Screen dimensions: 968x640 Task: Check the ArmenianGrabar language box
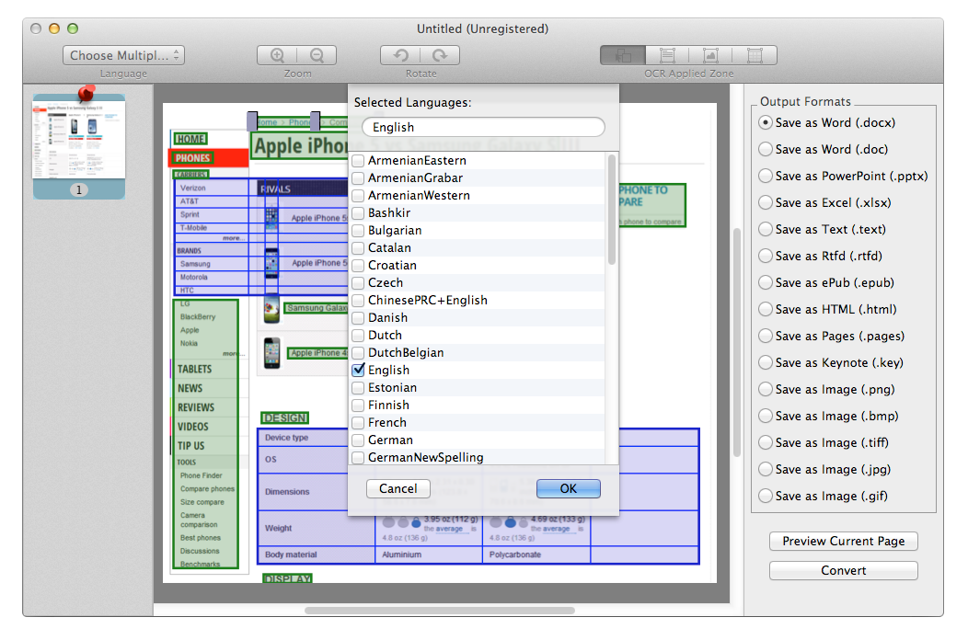(x=358, y=178)
